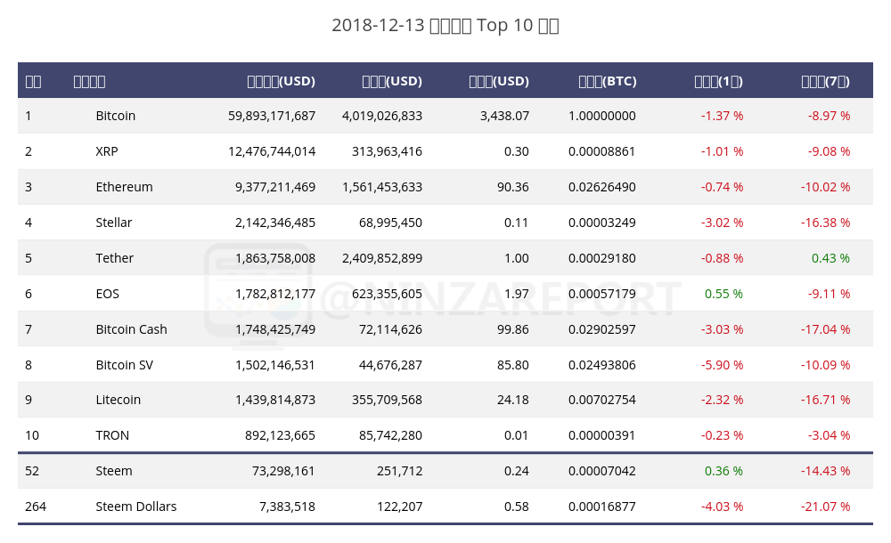The height and width of the screenshot is (543, 891).
Task: Select EOS volume value 623,355,605
Action: (387, 294)
